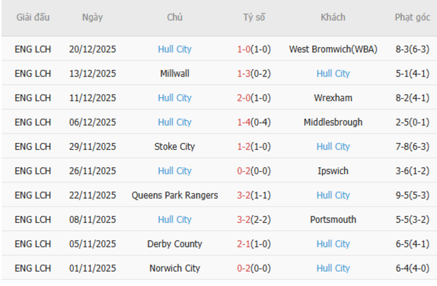
Task: Click the 9-5(5-3) corner kick stat
Action: point(411,195)
